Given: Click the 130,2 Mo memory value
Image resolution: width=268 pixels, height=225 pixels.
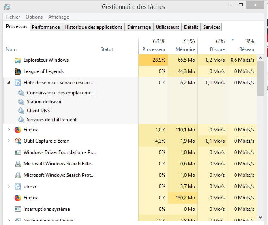Looking at the screenshot, I should point(185,198).
